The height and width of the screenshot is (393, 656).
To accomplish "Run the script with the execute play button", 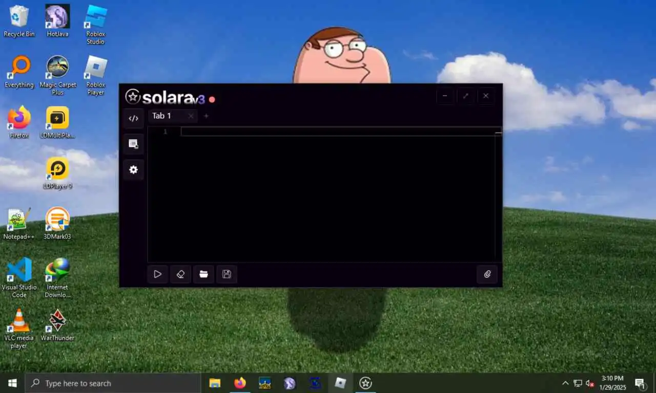I will point(157,274).
